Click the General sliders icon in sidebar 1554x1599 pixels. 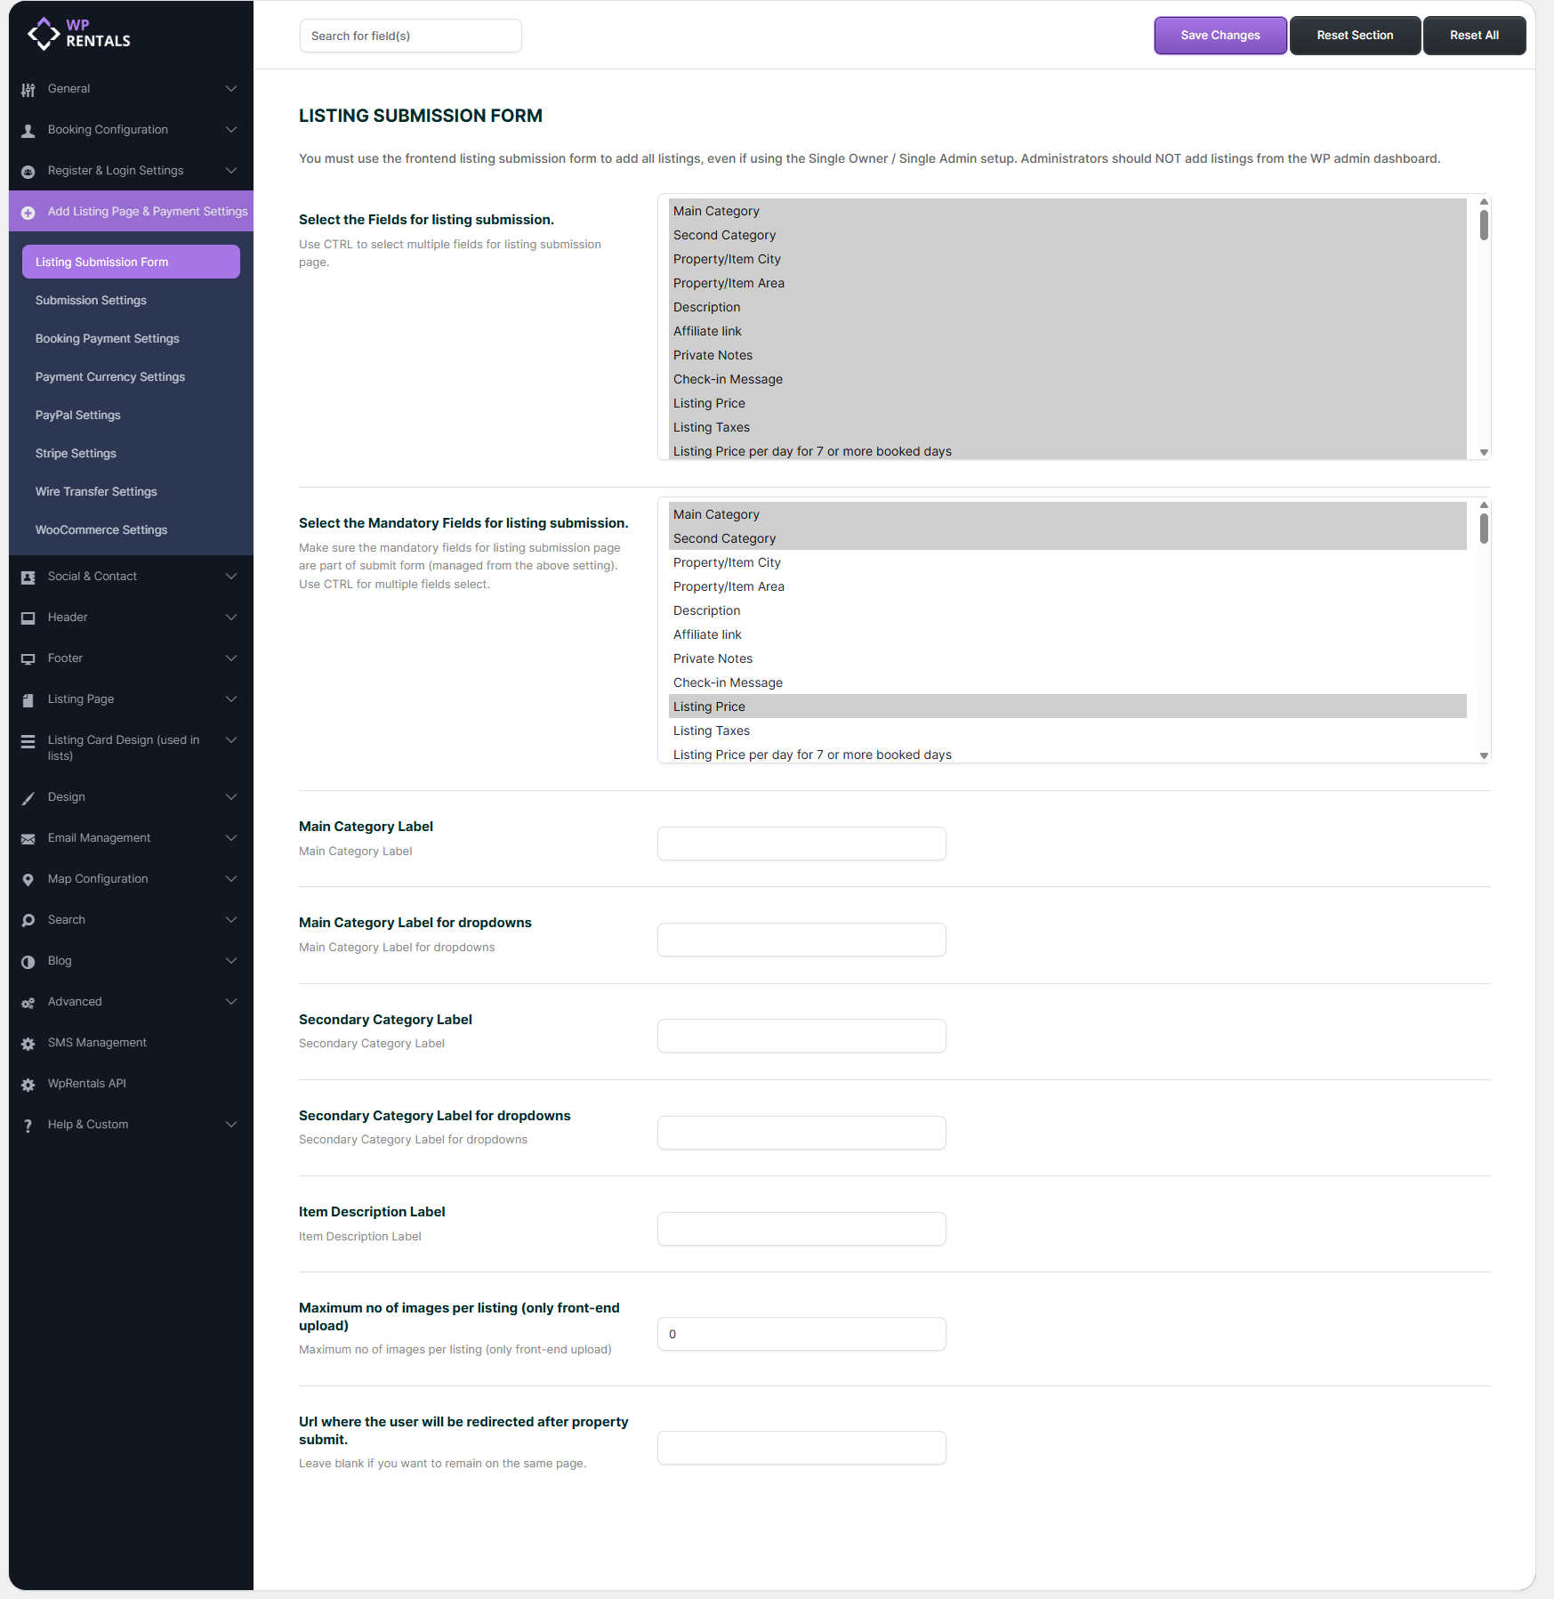[28, 90]
